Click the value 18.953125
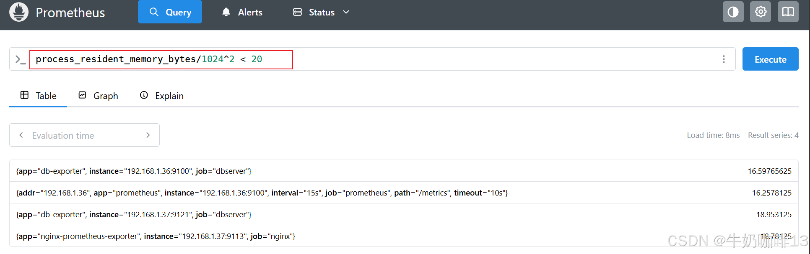The height and width of the screenshot is (254, 810). click(x=774, y=214)
